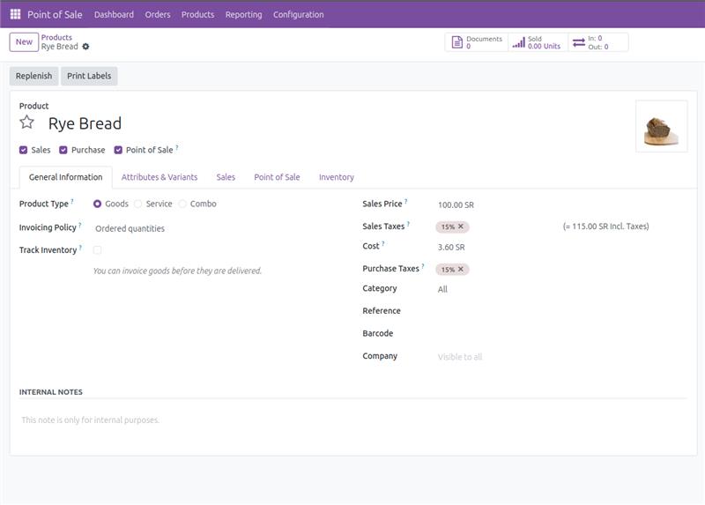The width and height of the screenshot is (705, 505).
Task: Open the apps grid menu icon
Action: click(15, 14)
